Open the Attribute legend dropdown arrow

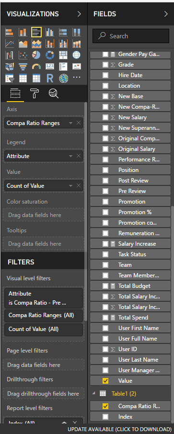pos(71,156)
